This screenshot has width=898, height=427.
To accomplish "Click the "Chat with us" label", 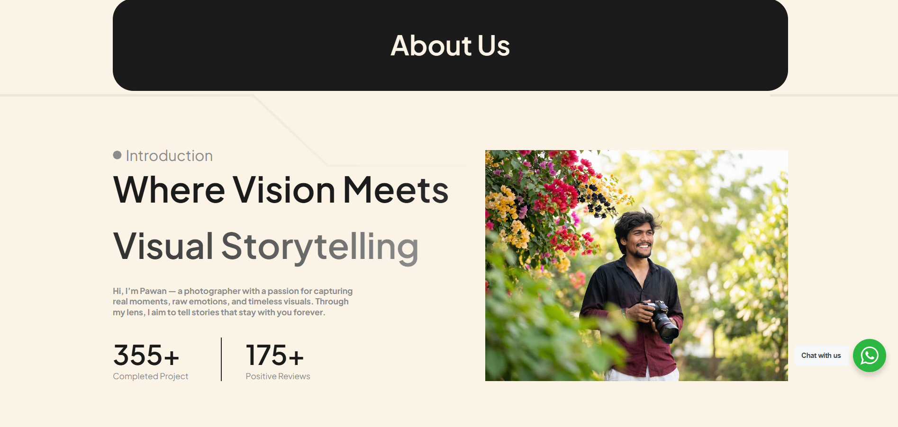I will tap(821, 356).
